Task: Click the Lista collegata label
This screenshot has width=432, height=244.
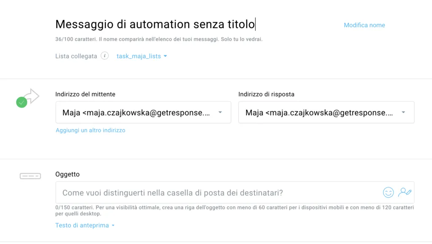Action: tap(76, 56)
